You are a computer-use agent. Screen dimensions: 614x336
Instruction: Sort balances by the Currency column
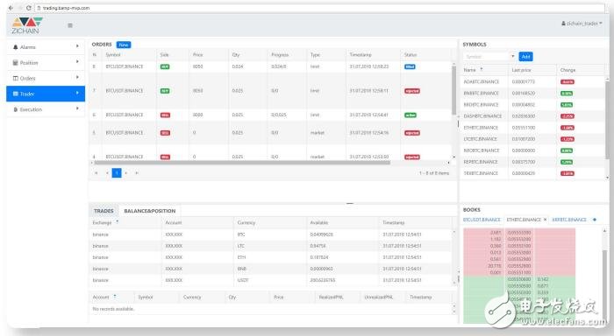point(246,223)
